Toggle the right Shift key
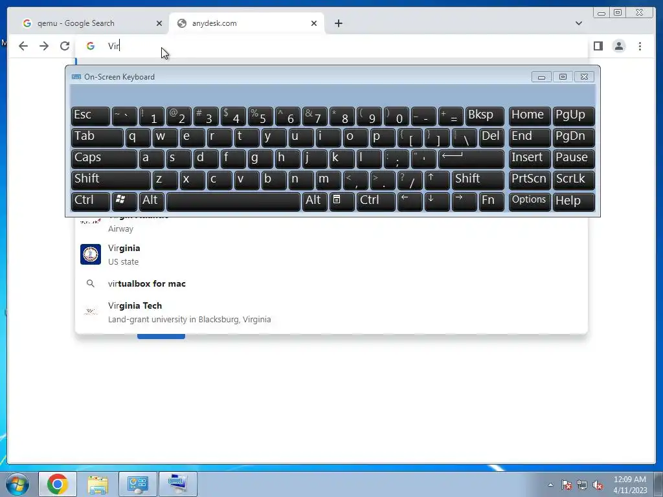This screenshot has height=497, width=663. pyautogui.click(x=478, y=180)
